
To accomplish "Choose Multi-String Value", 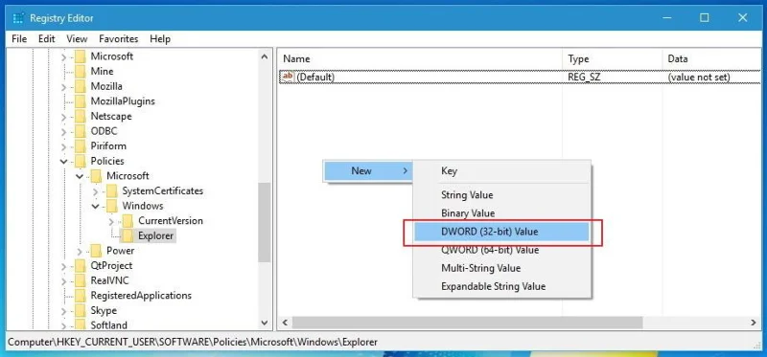I will [x=501, y=268].
